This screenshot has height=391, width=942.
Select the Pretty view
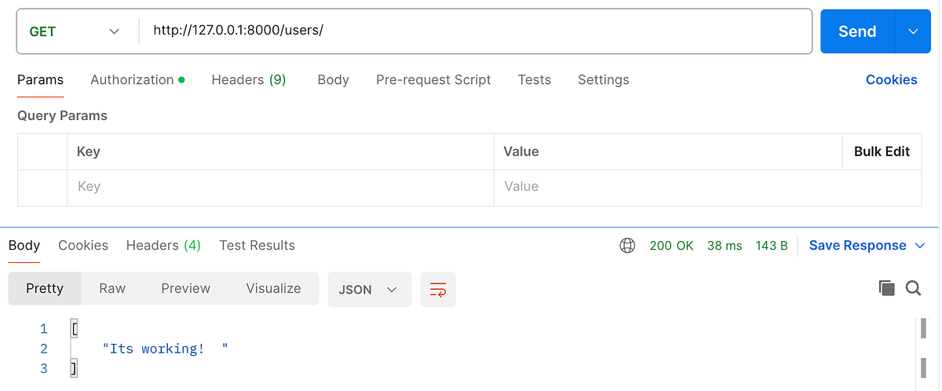pos(45,288)
